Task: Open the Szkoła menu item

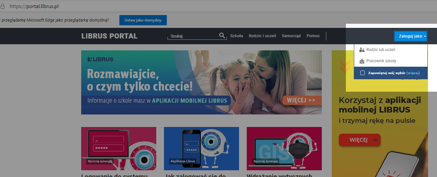Action: click(236, 36)
